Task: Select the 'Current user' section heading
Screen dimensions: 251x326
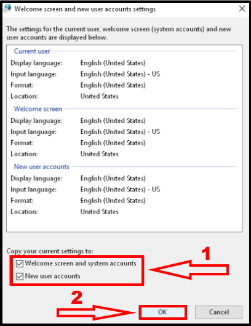Action: [x=32, y=51]
